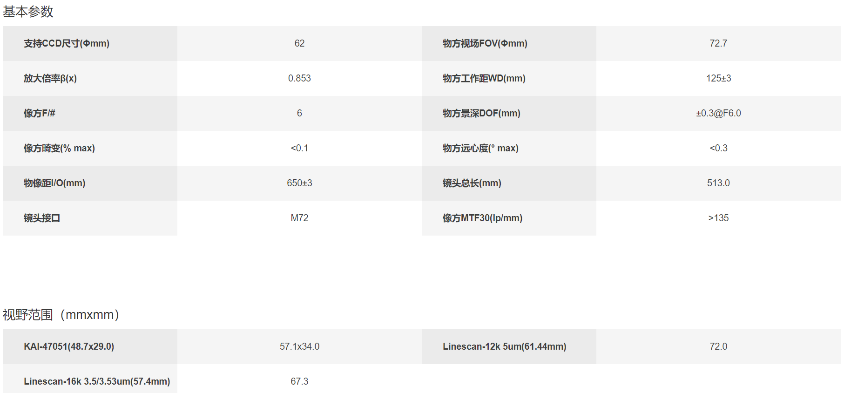
Task: Select the 物方视场FOV(Φmm) label
Action: [485, 43]
